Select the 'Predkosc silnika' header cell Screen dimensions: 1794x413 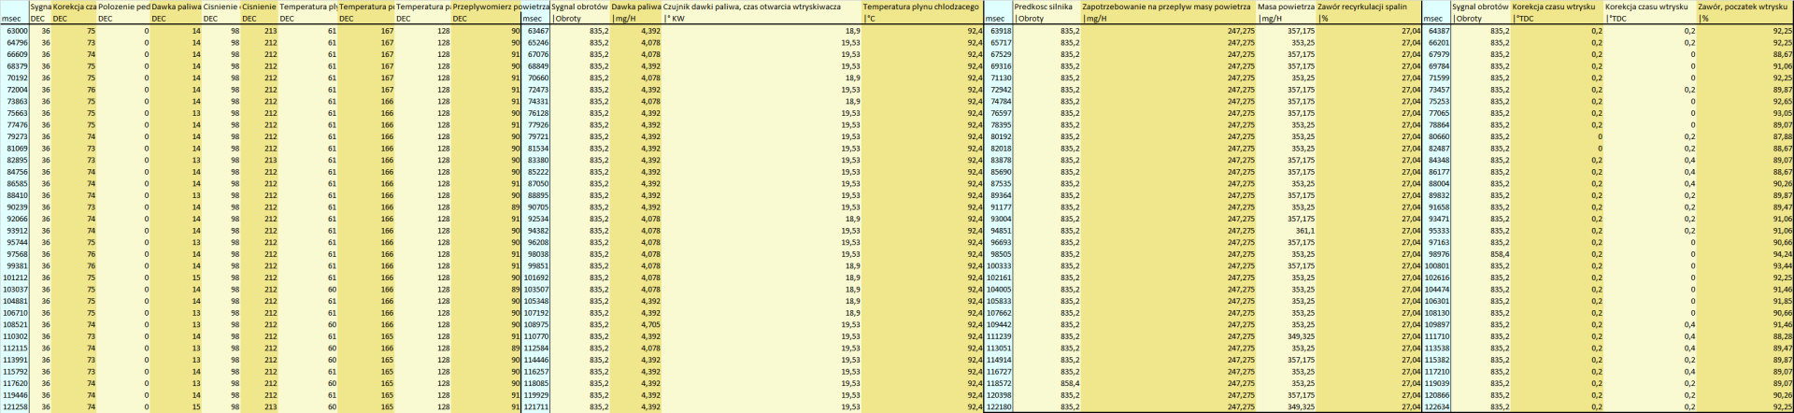click(1047, 7)
